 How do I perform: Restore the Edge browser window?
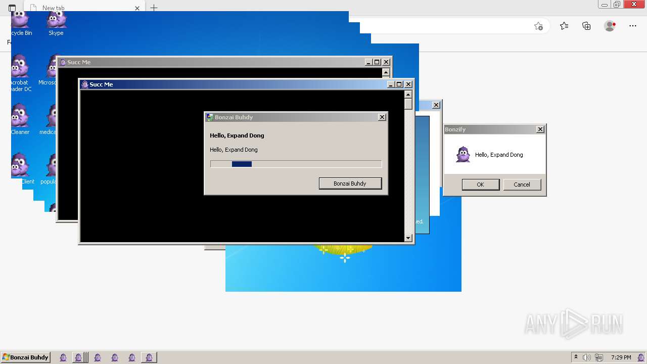coord(617,5)
